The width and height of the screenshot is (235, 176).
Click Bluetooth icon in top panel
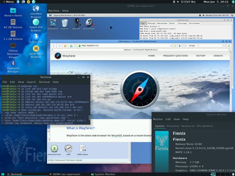coord(174,2)
